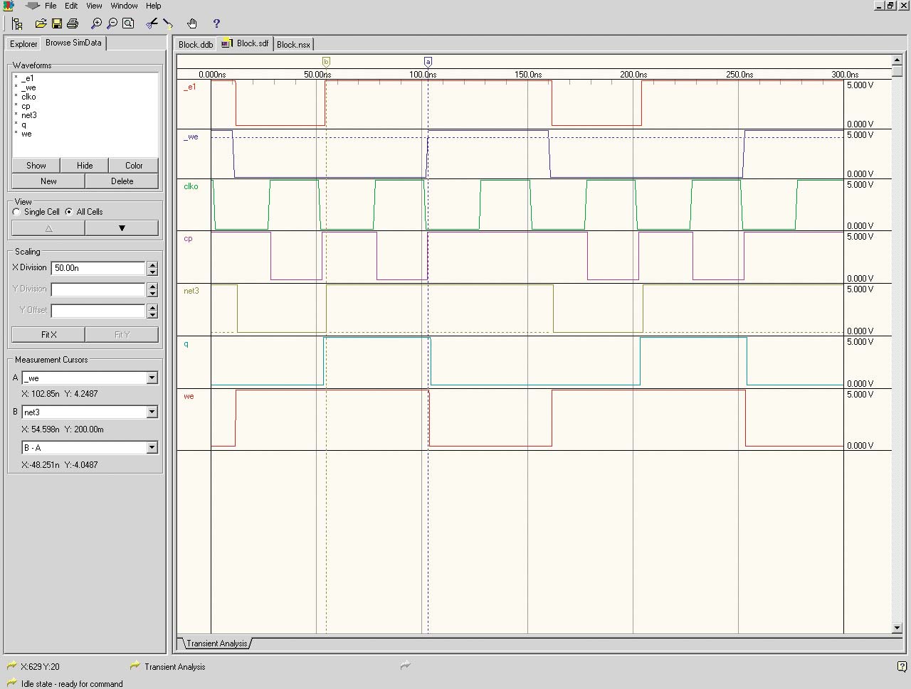
Task: Select net3 in the Waveforms list
Action: click(29, 115)
